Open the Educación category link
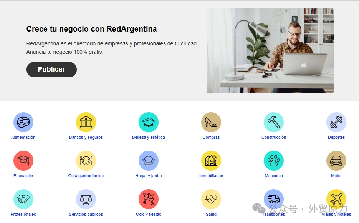The image size is (359, 223). click(23, 176)
